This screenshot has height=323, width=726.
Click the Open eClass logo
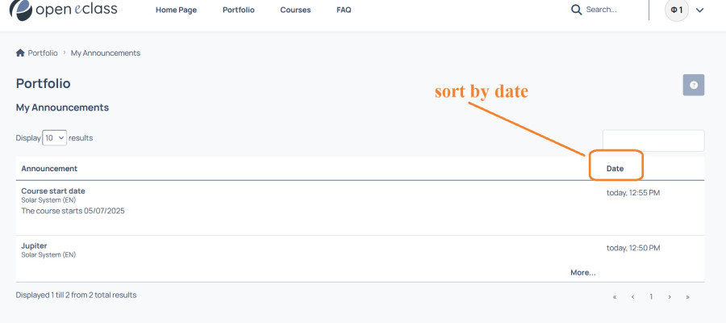tap(64, 9)
